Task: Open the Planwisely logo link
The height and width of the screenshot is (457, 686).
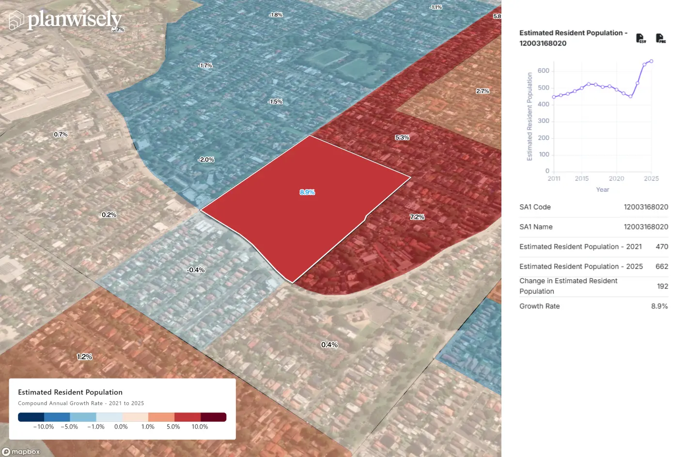Action: tap(65, 20)
